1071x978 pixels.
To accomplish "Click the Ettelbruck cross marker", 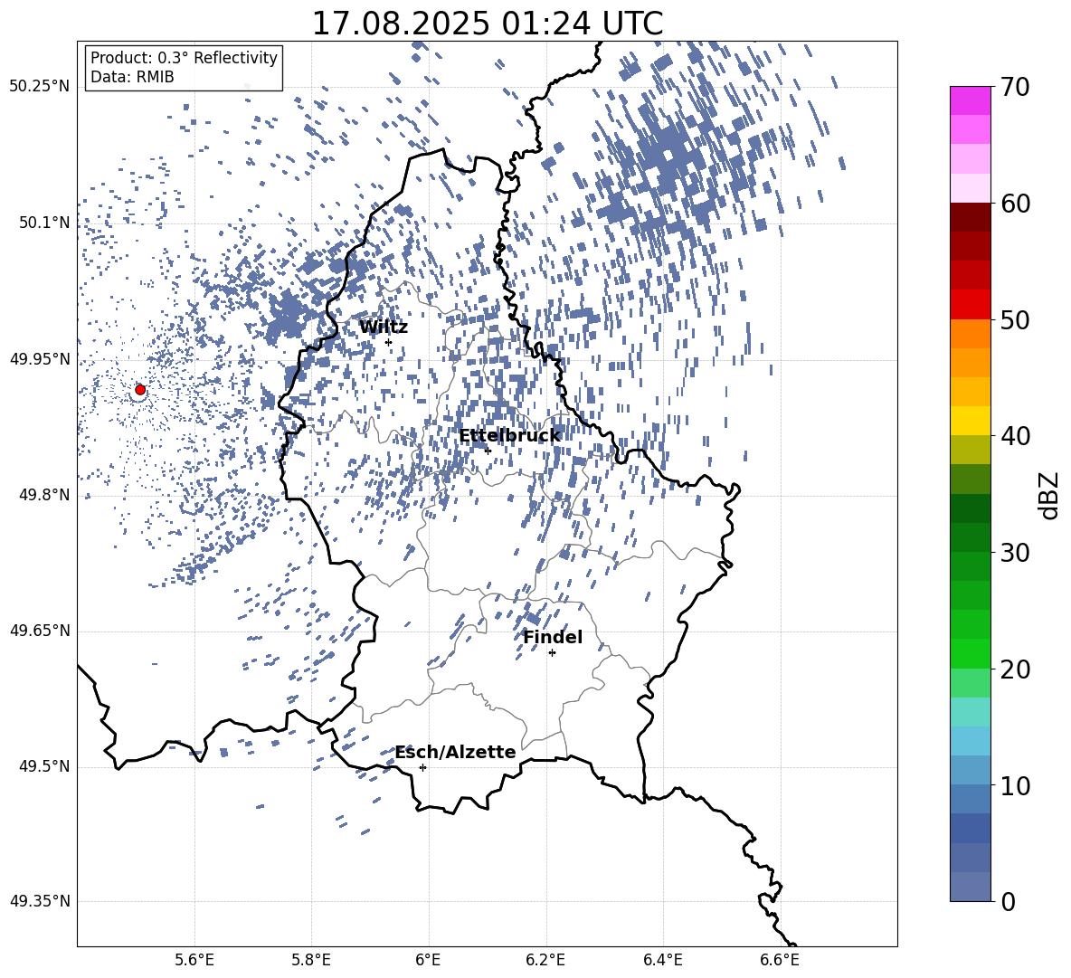I will tap(488, 450).
